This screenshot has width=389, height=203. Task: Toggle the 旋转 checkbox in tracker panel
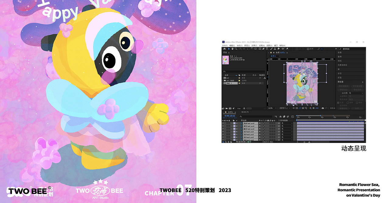pos(348,103)
